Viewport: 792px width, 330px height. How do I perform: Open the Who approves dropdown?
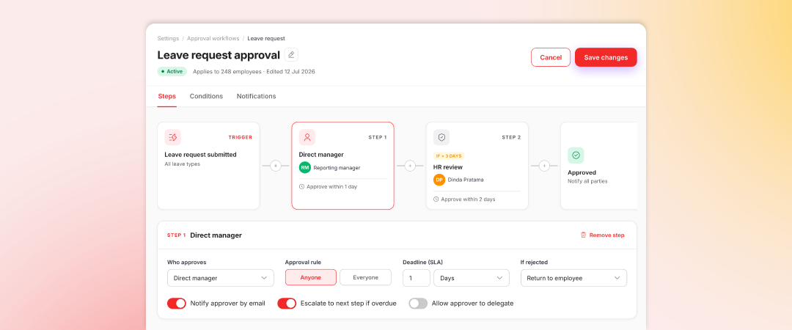point(221,278)
